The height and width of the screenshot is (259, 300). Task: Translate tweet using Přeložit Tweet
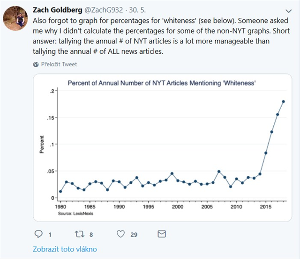(x=60, y=65)
